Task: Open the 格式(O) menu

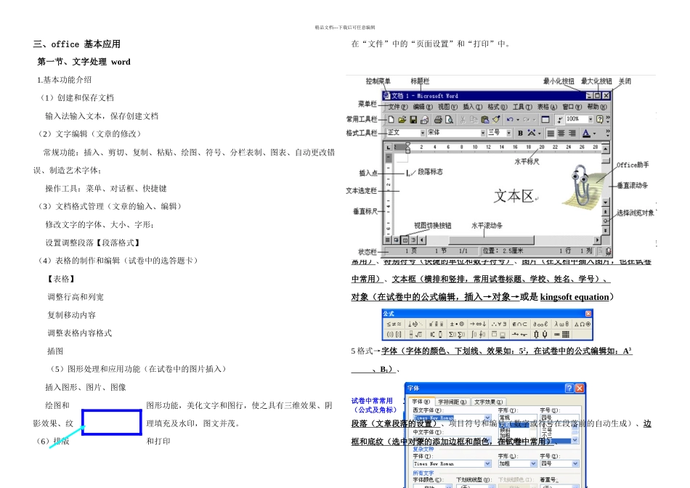Action: point(498,107)
